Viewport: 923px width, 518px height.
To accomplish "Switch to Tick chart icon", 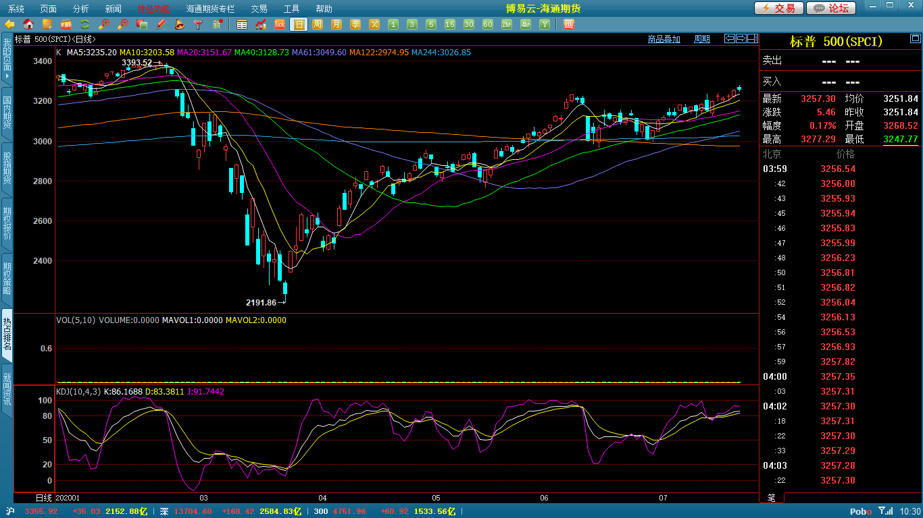I will click(280, 24).
